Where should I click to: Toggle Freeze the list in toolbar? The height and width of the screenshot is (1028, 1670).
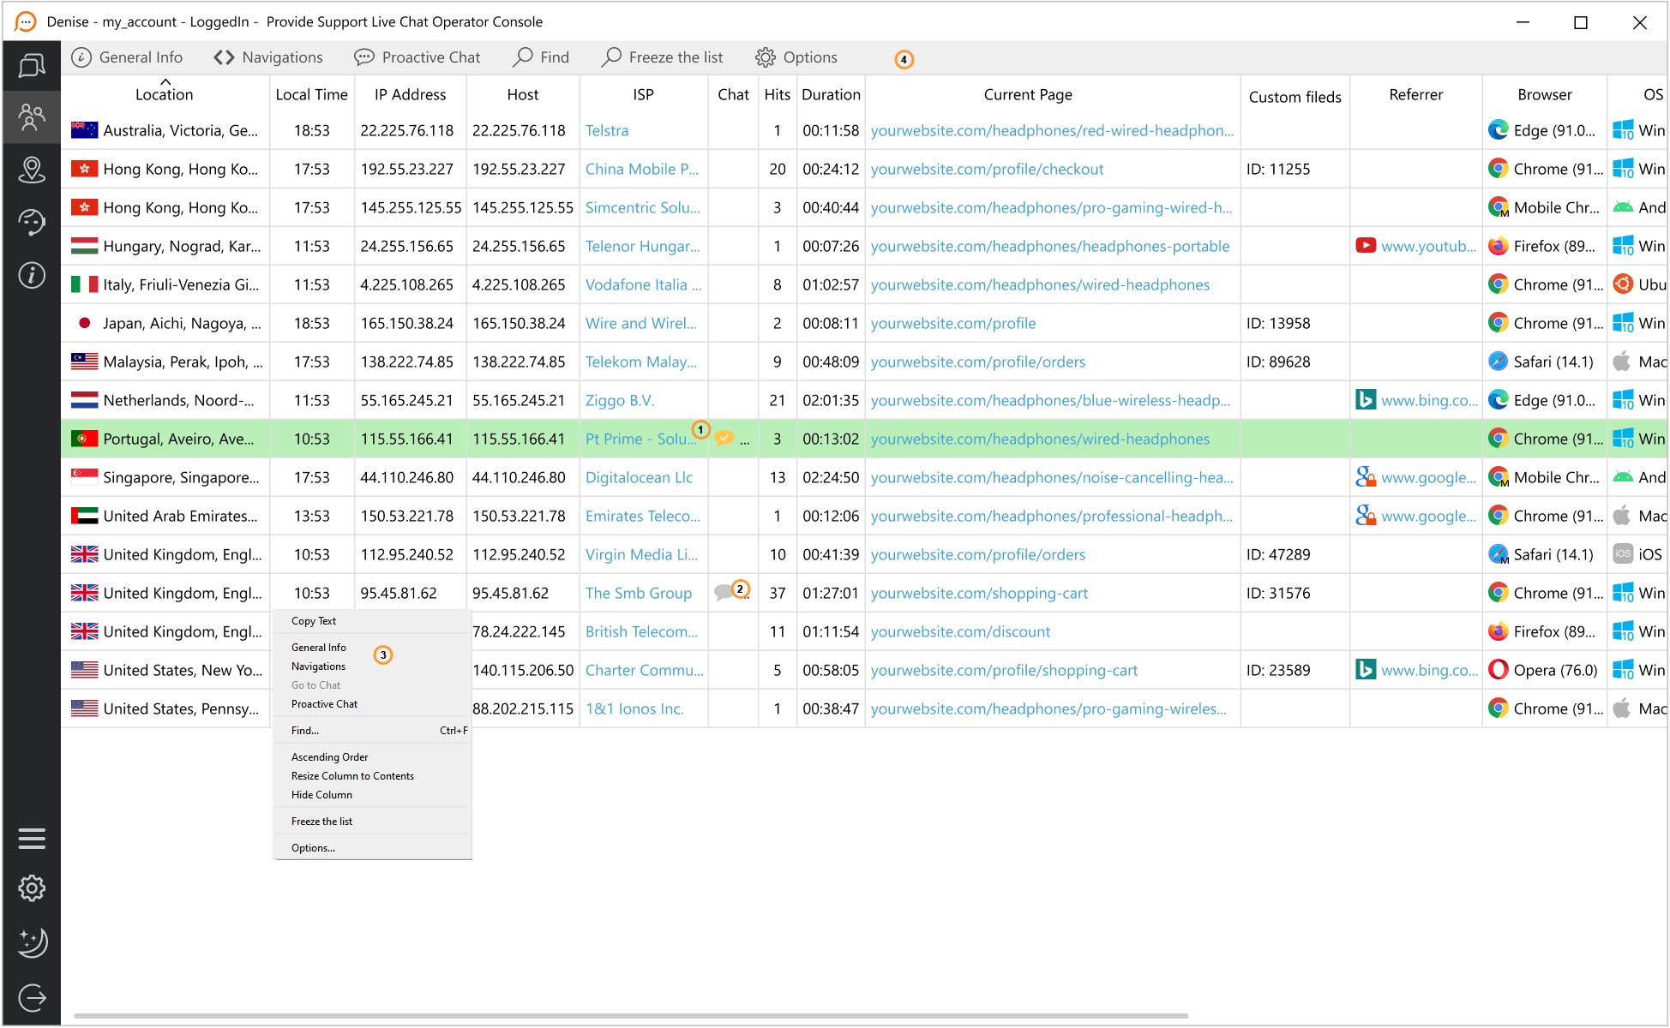pos(663,57)
